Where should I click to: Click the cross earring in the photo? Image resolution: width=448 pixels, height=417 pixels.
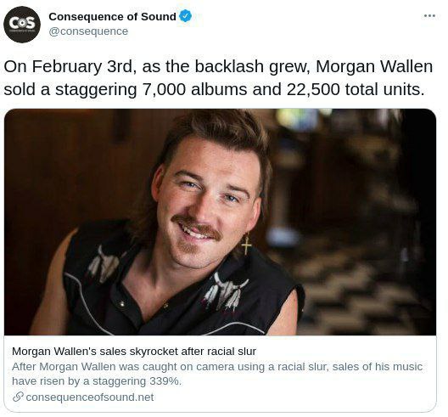pos(246,244)
